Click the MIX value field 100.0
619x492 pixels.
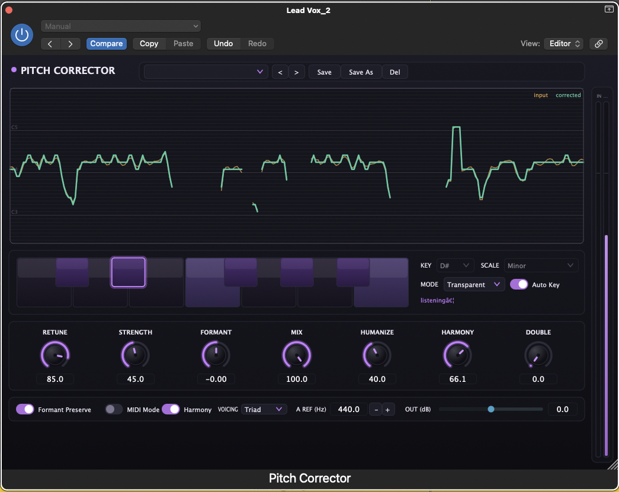pos(297,379)
